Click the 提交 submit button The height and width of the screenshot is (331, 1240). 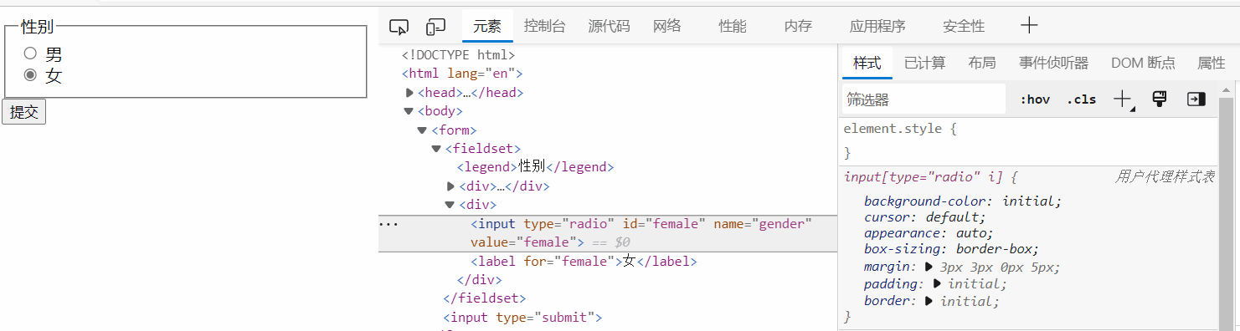coord(23,112)
